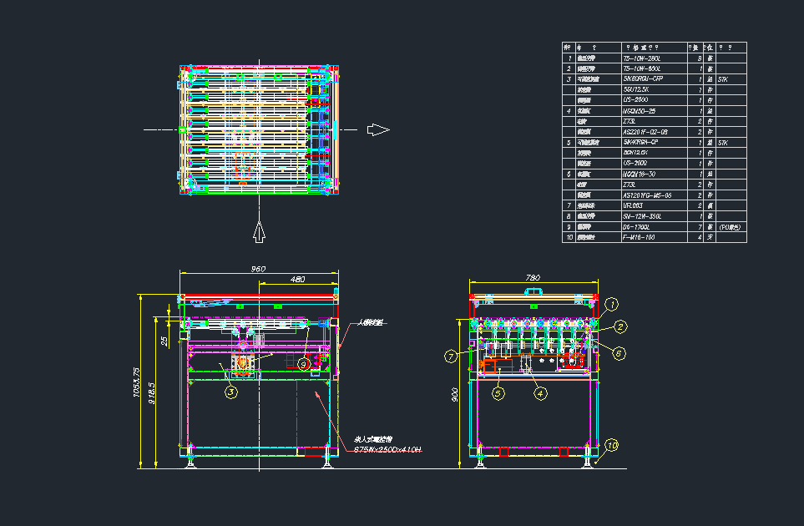Select balloon callout 4 in the side view
The width and height of the screenshot is (804, 526).
540,393
